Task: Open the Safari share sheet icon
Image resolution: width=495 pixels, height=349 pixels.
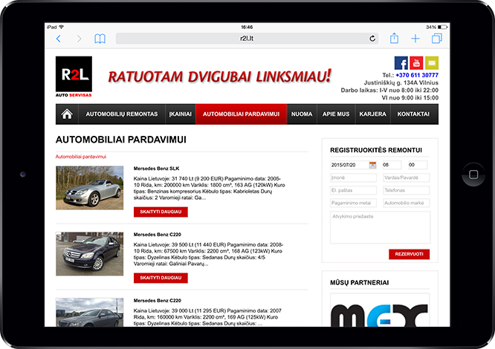Action: [x=394, y=38]
